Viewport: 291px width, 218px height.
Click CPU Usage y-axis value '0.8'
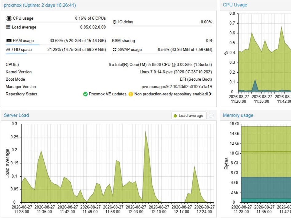click(232, 13)
